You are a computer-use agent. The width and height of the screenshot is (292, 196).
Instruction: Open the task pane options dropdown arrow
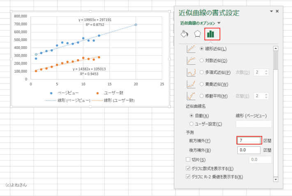(271, 11)
